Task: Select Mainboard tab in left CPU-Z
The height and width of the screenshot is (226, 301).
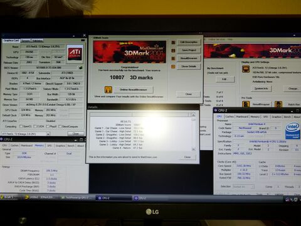Action: (x=27, y=145)
